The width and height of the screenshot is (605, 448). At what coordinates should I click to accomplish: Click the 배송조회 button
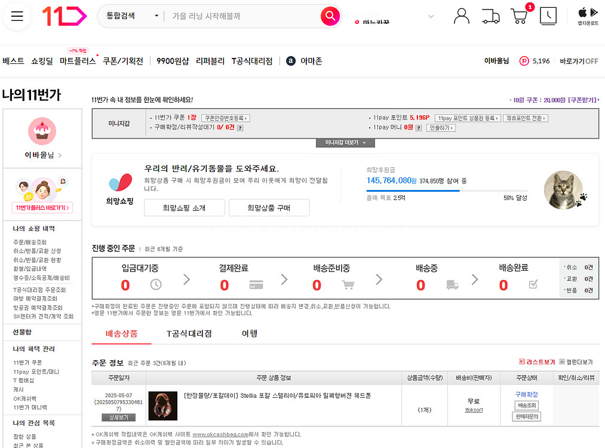click(x=526, y=406)
